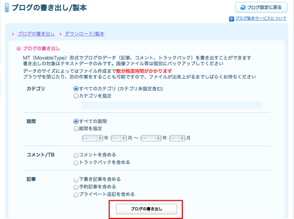Click the ブログ設定に戻る button
The width and height of the screenshot is (294, 219).
[261, 8]
